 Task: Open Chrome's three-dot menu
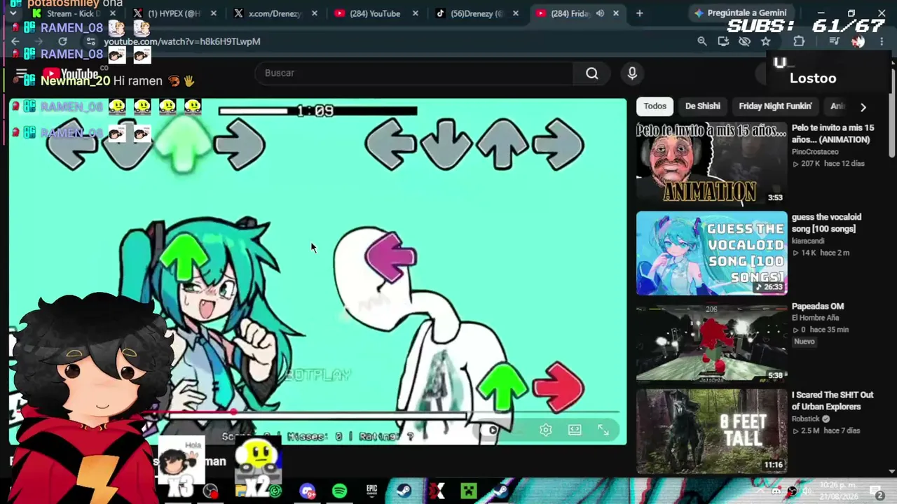click(x=882, y=41)
